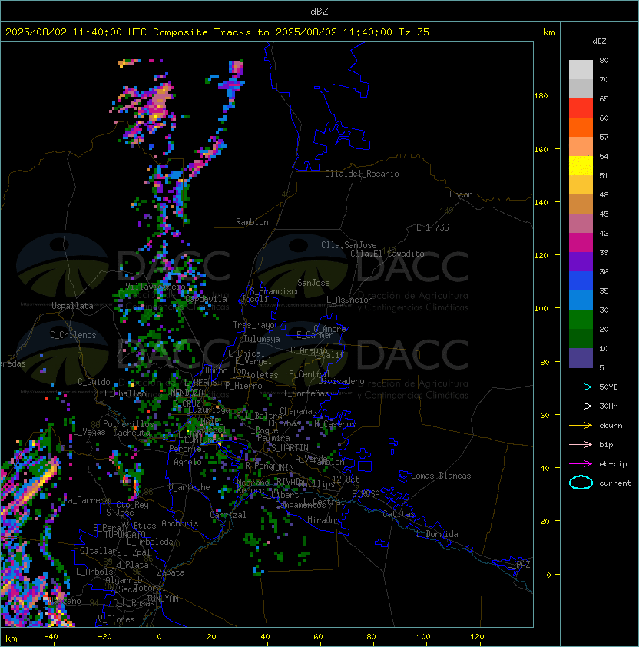Click the 'km' label at bottom left
This screenshot has height=647, width=639.
(x=12, y=639)
